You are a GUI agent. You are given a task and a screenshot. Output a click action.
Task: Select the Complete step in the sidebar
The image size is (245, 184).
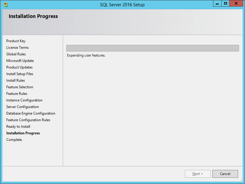point(14,140)
